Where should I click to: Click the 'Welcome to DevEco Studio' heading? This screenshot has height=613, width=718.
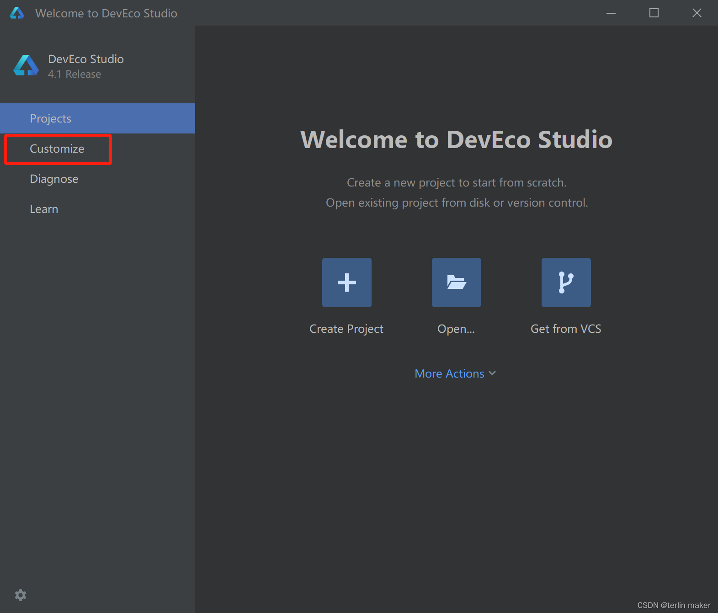click(456, 139)
